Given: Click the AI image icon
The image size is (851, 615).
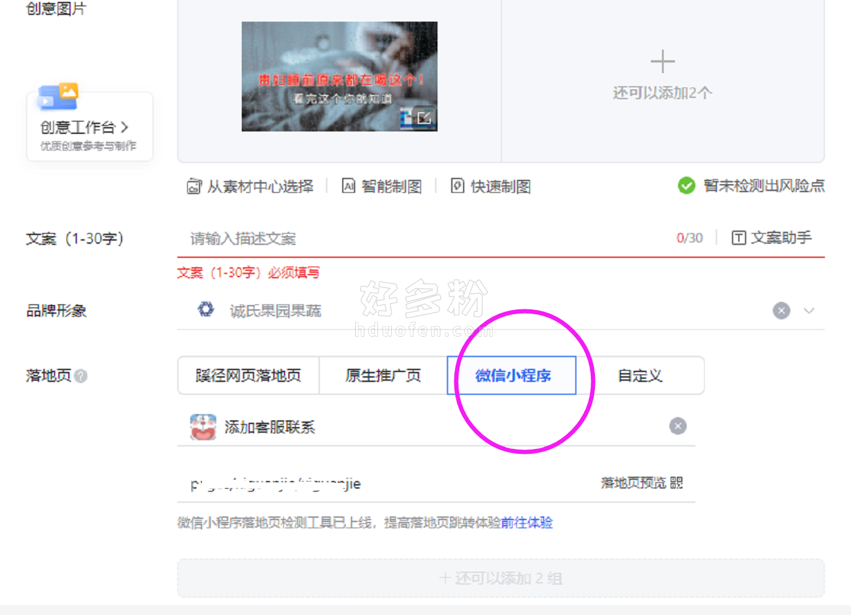Looking at the screenshot, I should coord(349,186).
